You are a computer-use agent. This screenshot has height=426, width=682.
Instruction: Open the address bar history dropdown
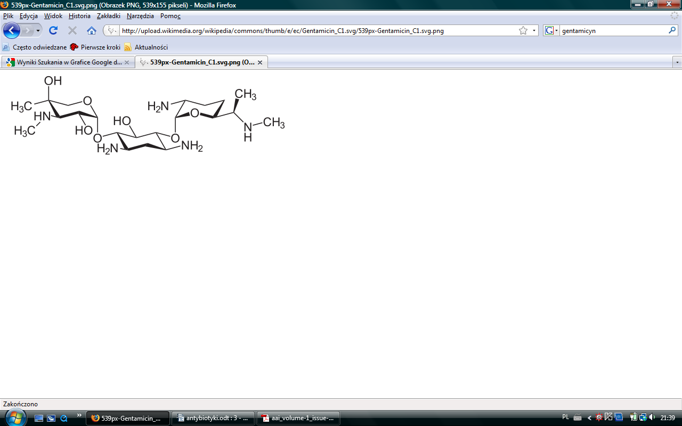click(x=534, y=31)
